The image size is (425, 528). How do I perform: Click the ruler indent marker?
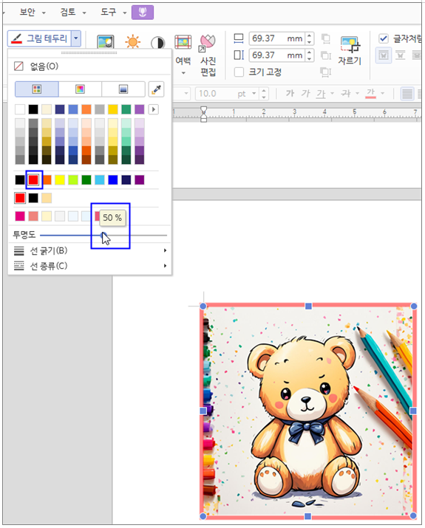coord(203,114)
